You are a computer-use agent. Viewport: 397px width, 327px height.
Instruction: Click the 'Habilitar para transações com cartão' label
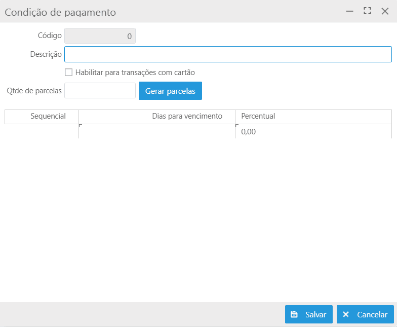click(135, 72)
